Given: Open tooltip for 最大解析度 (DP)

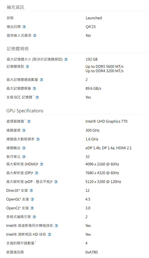Looking at the screenshot, I should (37, 173).
